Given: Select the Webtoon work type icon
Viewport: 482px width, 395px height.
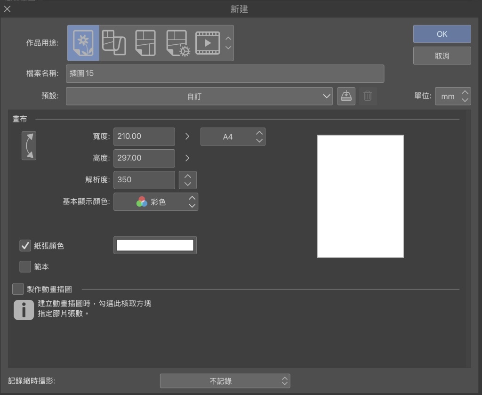Looking at the screenshot, I should pyautogui.click(x=114, y=43).
